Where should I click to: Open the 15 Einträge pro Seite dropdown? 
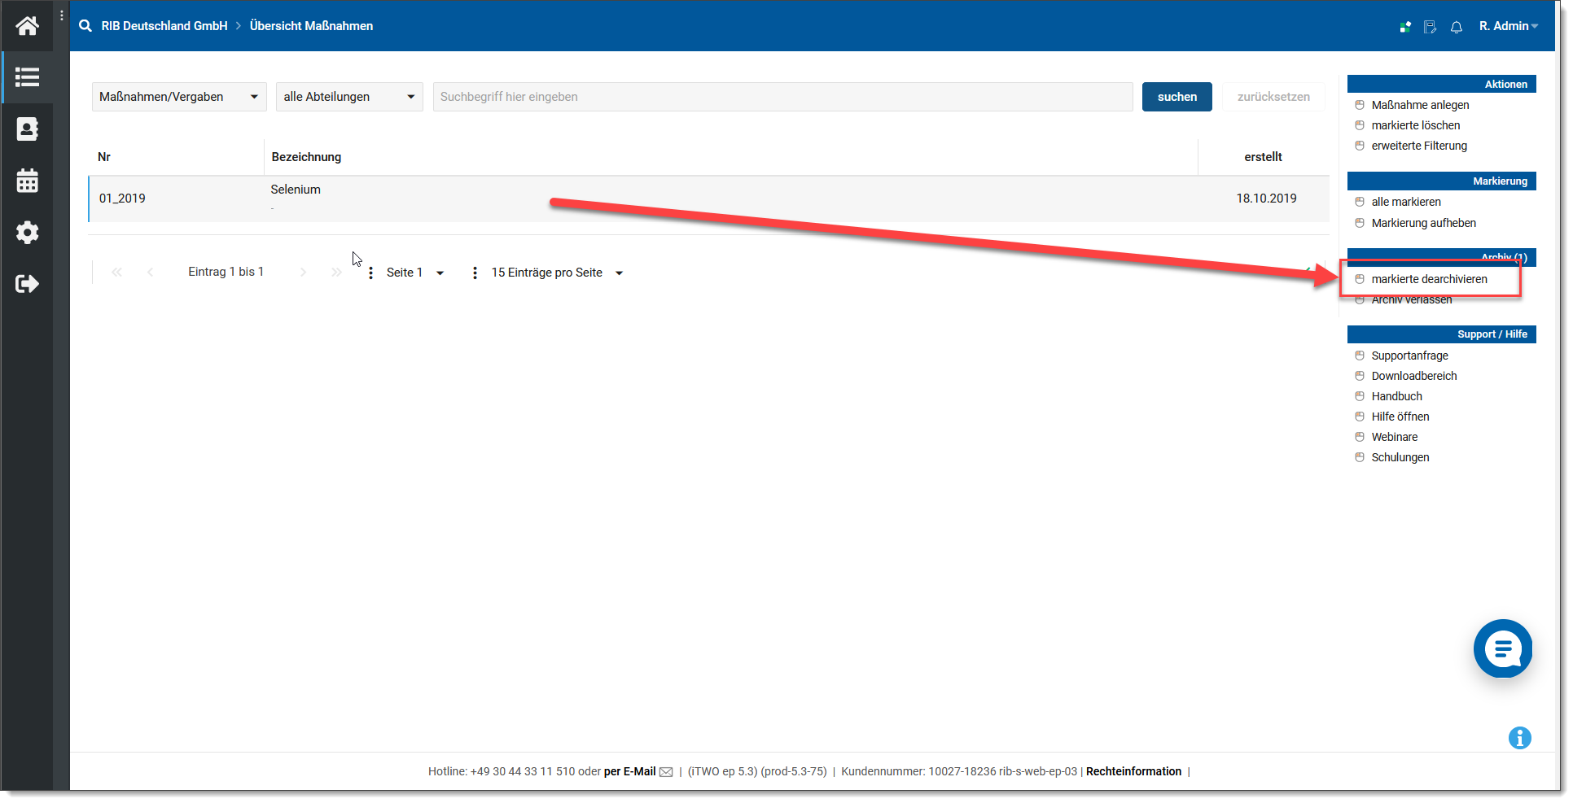pyautogui.click(x=557, y=273)
